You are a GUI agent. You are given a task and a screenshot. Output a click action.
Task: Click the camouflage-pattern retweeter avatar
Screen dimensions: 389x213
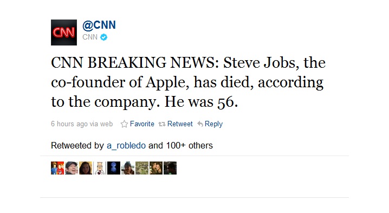coord(142,168)
